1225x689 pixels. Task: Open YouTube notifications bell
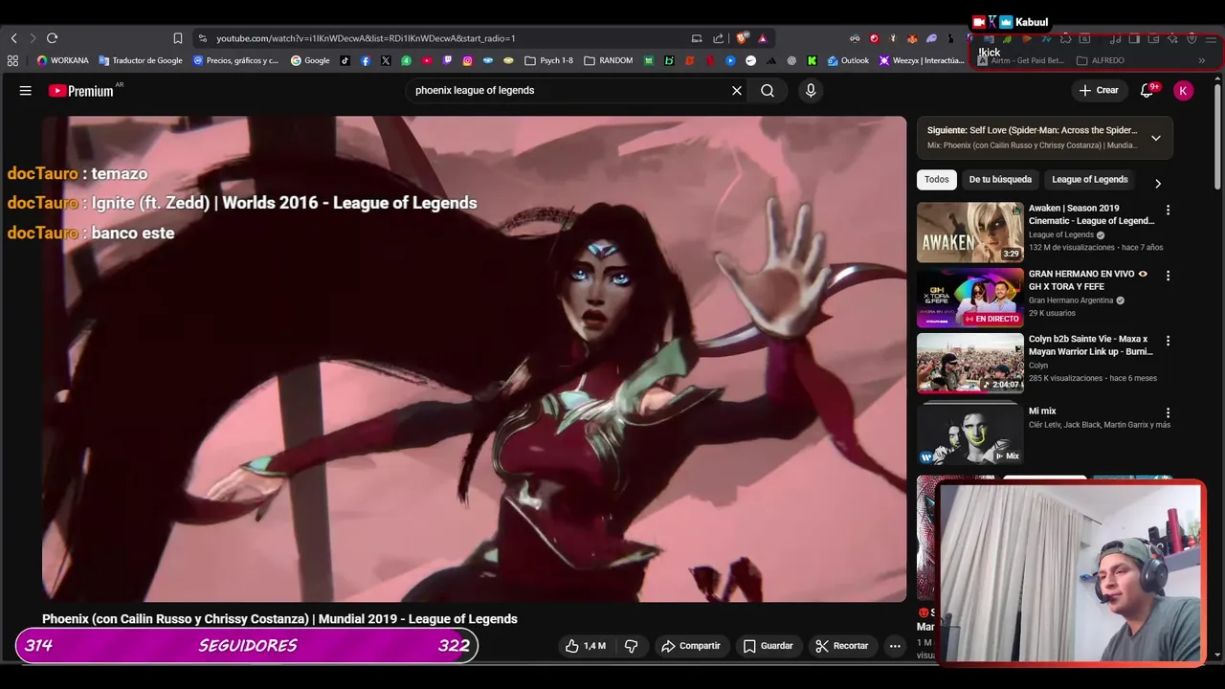[x=1147, y=90]
